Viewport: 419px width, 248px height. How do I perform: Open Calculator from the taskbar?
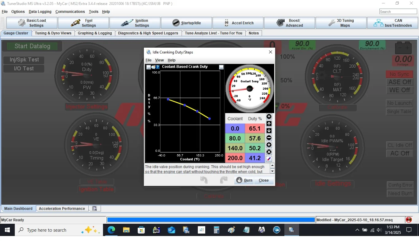point(216,230)
